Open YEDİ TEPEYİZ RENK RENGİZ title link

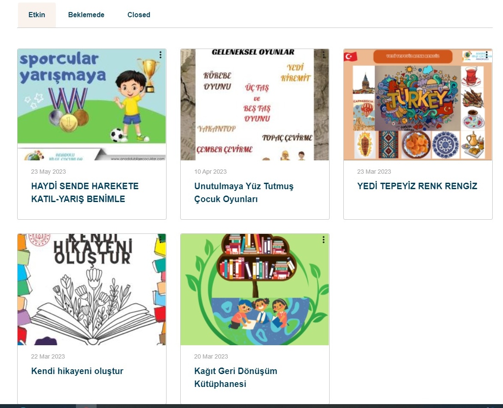click(x=417, y=186)
